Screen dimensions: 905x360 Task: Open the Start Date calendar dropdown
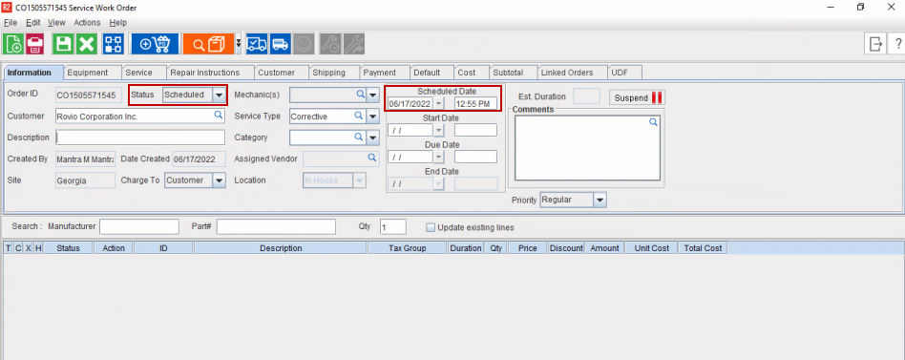(x=438, y=131)
